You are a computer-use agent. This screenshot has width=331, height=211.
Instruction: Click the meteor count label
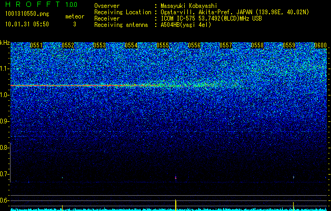[x=75, y=16]
